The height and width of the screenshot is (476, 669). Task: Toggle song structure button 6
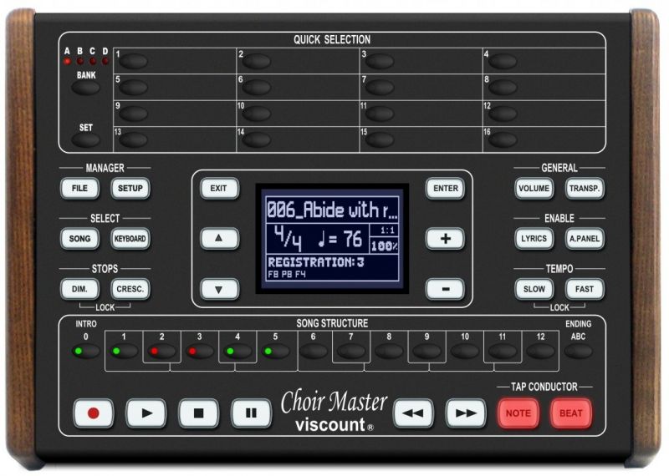coord(313,352)
